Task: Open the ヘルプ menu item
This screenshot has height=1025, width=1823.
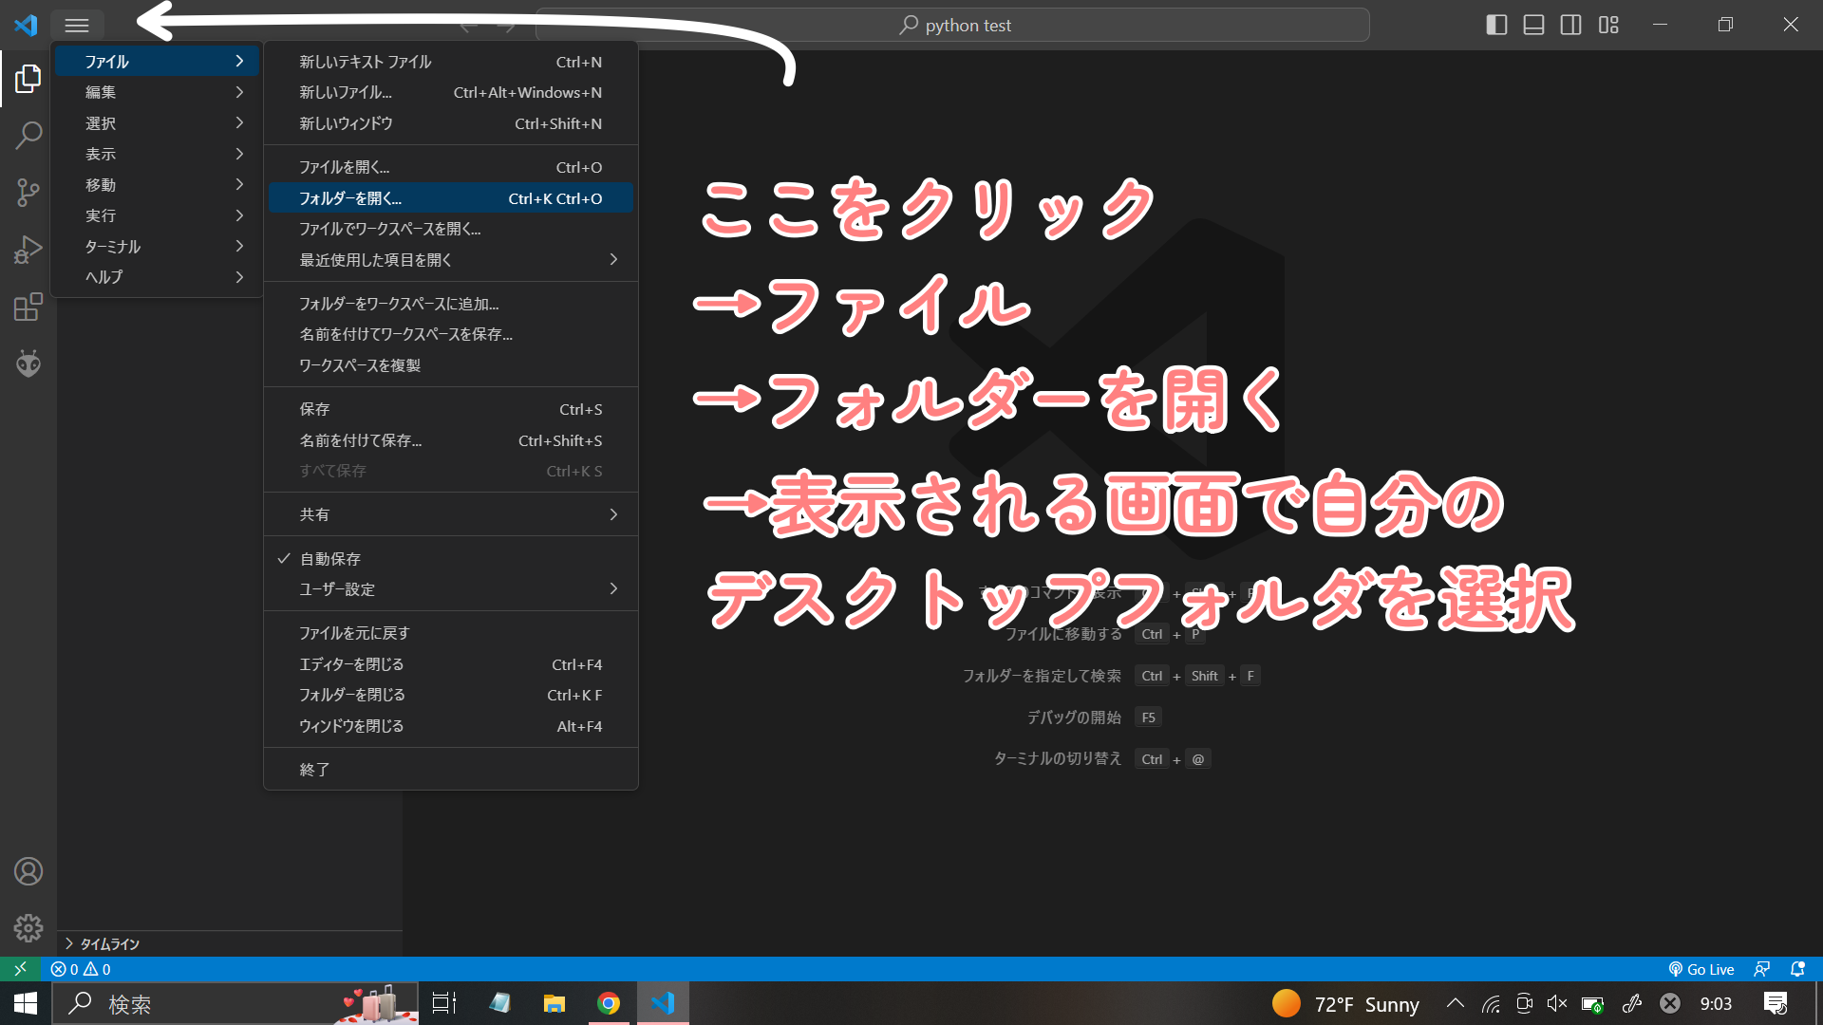Action: (x=104, y=276)
